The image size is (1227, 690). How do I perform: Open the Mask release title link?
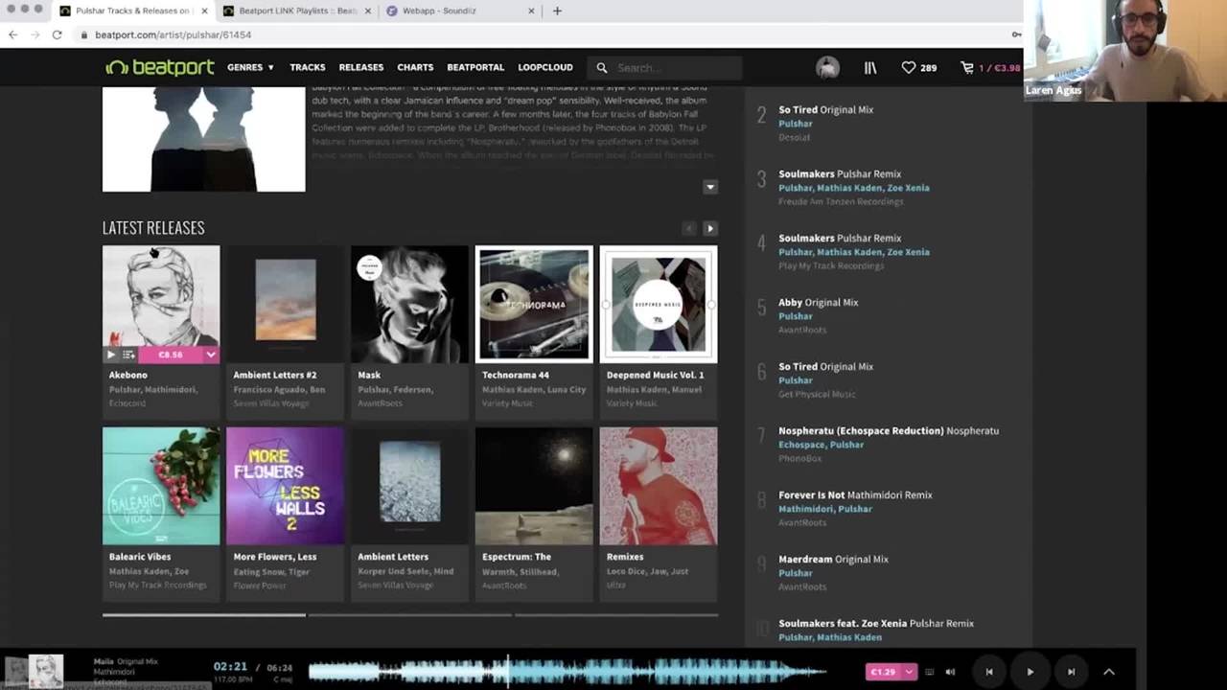pyautogui.click(x=369, y=375)
